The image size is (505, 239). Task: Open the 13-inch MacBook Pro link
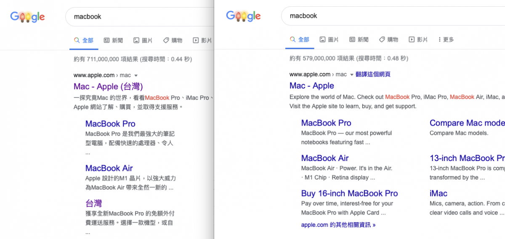click(x=467, y=158)
